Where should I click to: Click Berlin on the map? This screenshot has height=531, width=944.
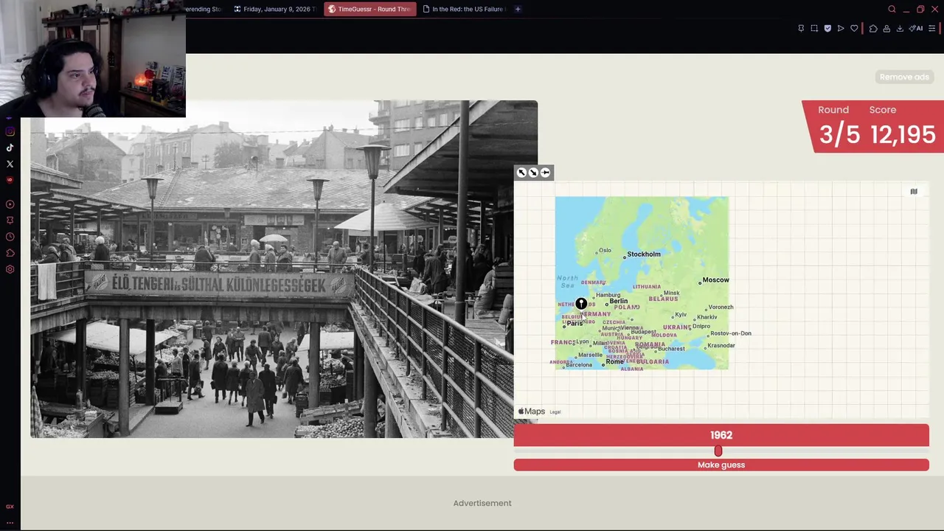pyautogui.click(x=618, y=301)
